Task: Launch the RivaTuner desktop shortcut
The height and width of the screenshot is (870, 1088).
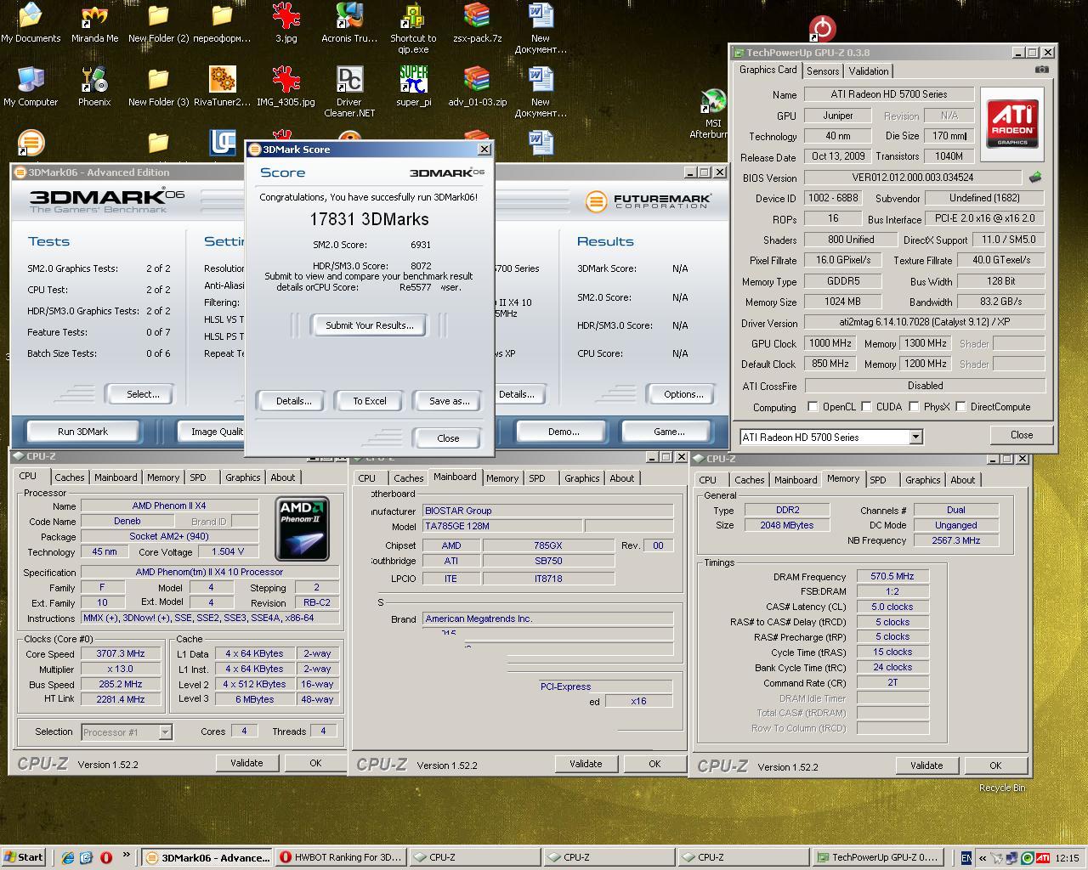Action: [222, 86]
